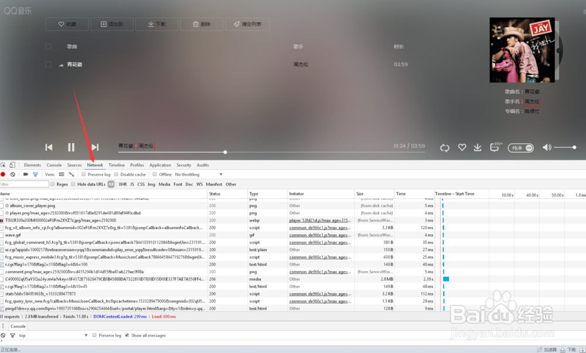Select the C400002qU5aY3Qu24y.m4a media request
Screen dimensions: 586x353
coord(105,279)
